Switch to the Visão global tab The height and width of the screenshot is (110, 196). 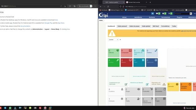(146, 26)
